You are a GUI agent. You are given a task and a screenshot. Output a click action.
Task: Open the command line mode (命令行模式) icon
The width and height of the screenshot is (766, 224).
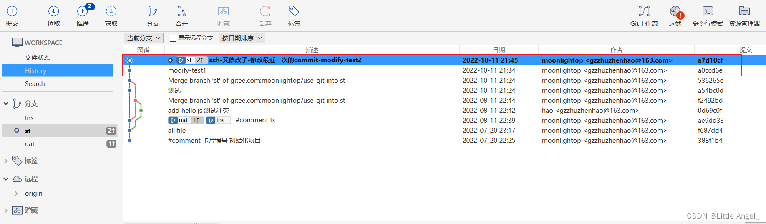pos(708,11)
